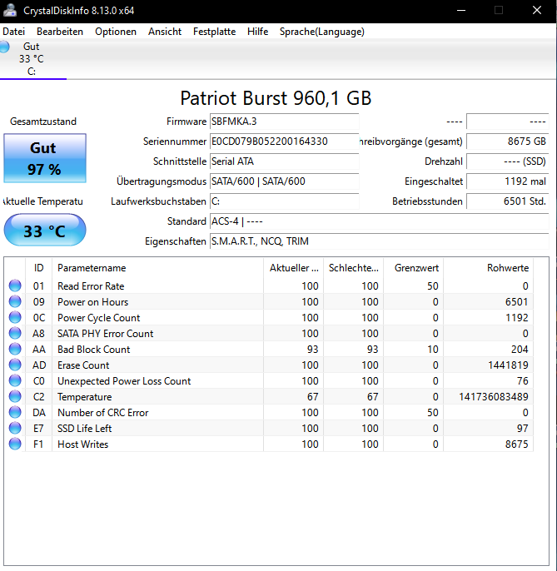Open the Bearbeiten menu

coord(60,32)
